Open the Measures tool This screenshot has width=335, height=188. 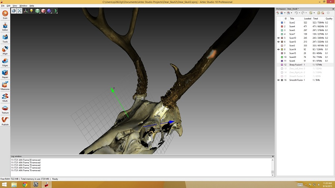(5, 85)
